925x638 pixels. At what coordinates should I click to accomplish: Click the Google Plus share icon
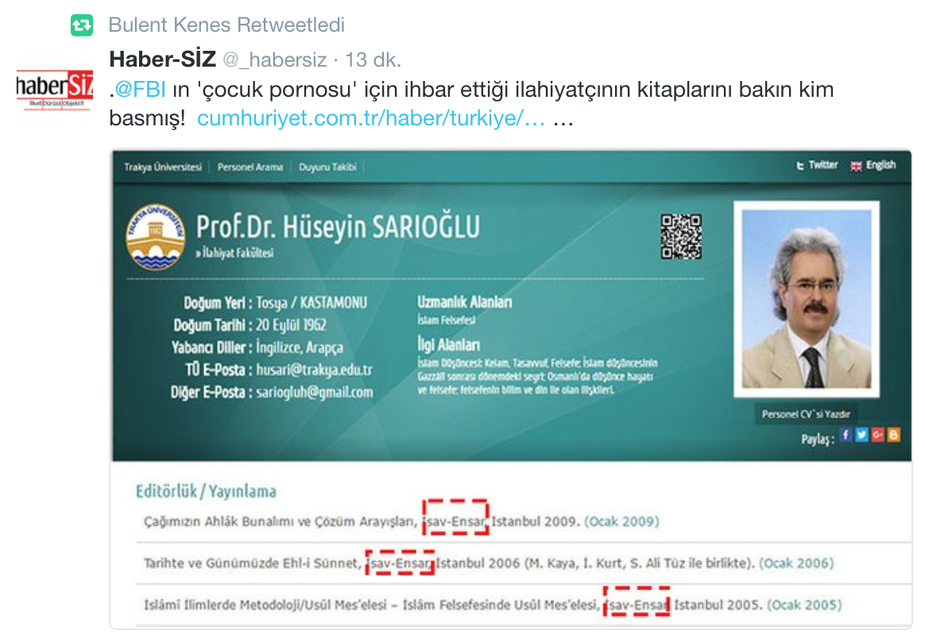pos(878,436)
